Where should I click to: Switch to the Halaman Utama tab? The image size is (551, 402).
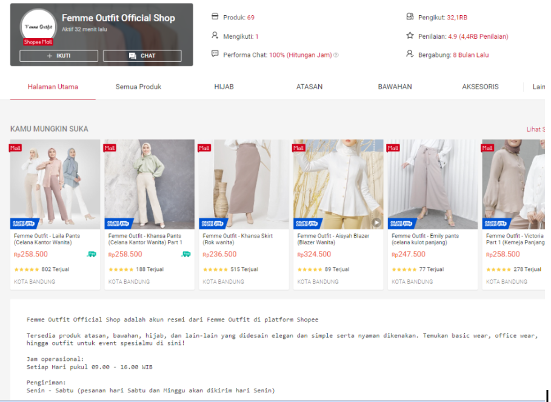[x=53, y=87]
